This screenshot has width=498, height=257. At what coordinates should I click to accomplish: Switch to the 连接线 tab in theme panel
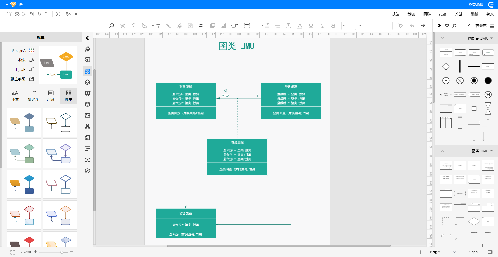coord(33,96)
